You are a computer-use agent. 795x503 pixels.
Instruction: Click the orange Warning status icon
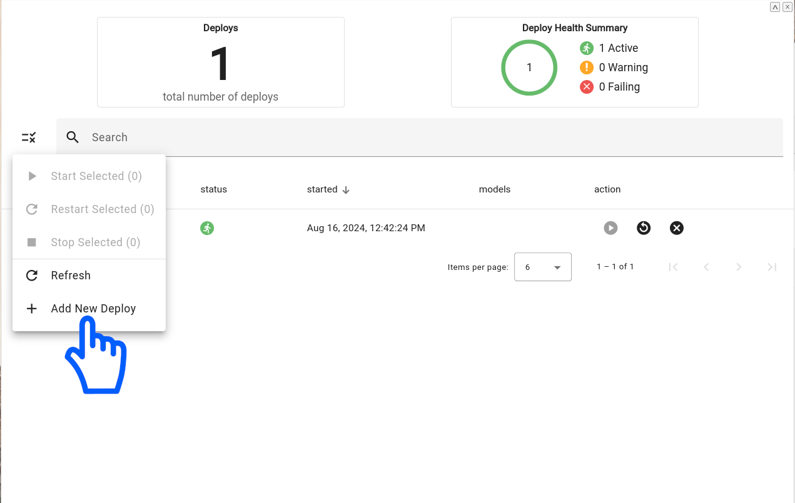pos(586,67)
